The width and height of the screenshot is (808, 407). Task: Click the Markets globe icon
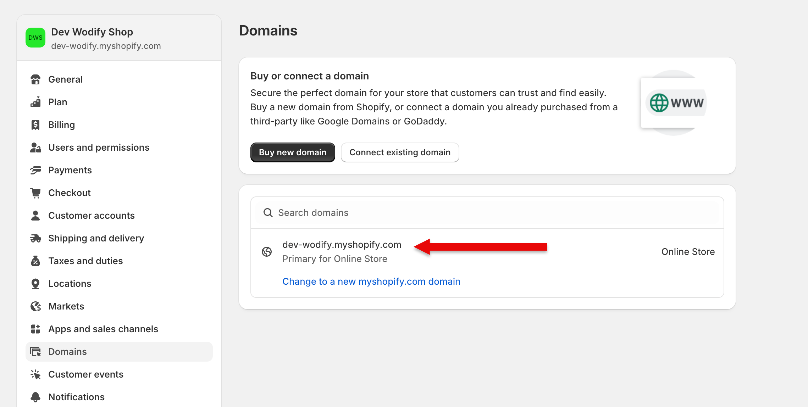[x=35, y=306]
